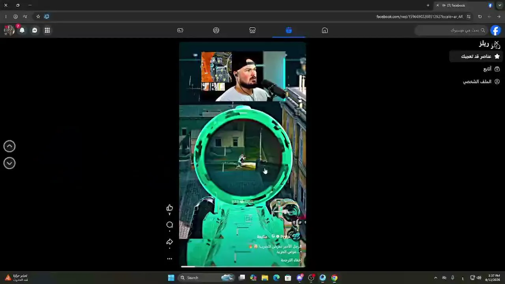Select the 'عناصر قد تعجبك' menu item
Viewport: 505px width, 284px height.
[x=476, y=56]
